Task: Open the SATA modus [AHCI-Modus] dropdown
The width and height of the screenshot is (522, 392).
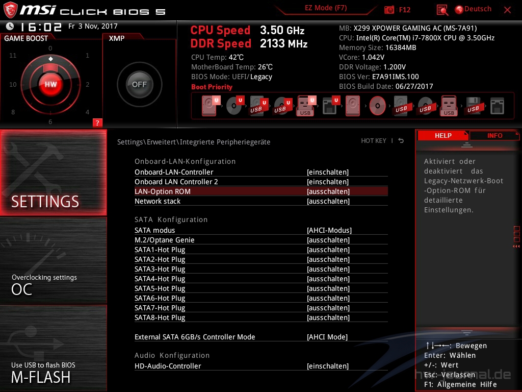Action: (329, 230)
